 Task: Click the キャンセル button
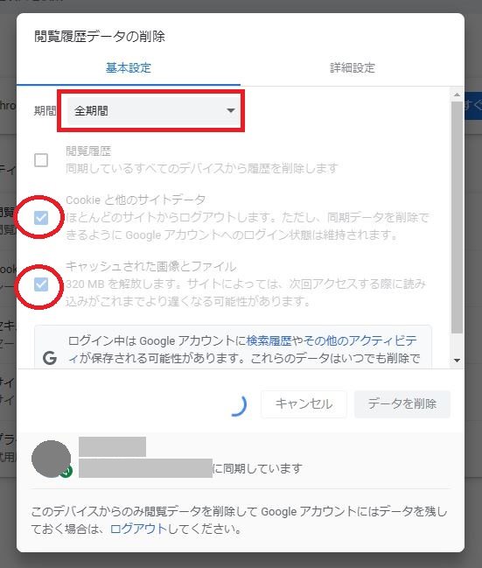[304, 404]
